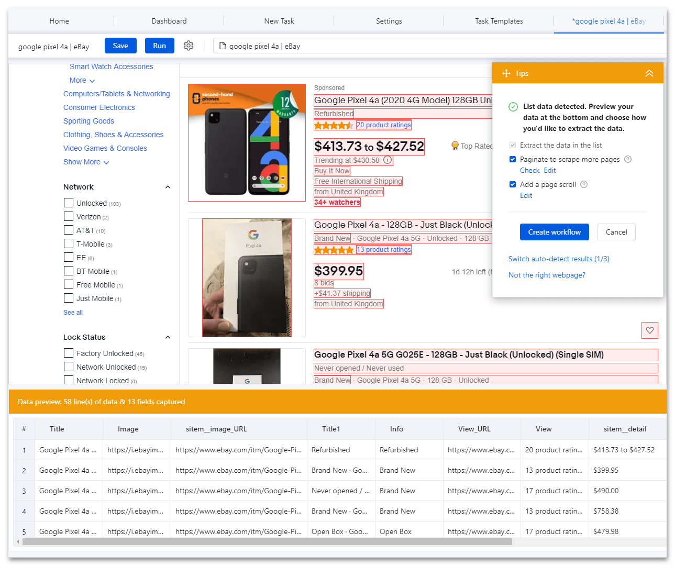
Task: Click the first listing phone thumbnail
Action: 247,142
